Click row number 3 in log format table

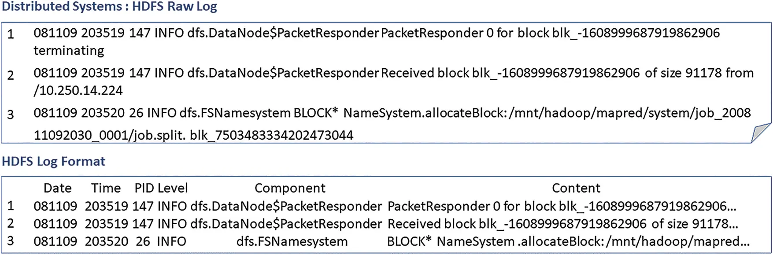coord(11,241)
